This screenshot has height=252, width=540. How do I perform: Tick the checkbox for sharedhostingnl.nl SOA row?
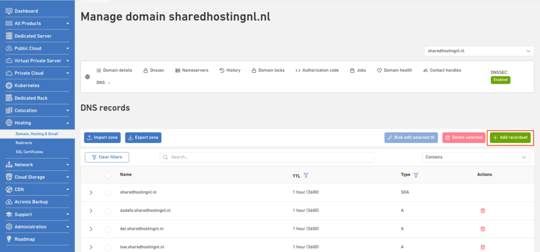click(109, 193)
